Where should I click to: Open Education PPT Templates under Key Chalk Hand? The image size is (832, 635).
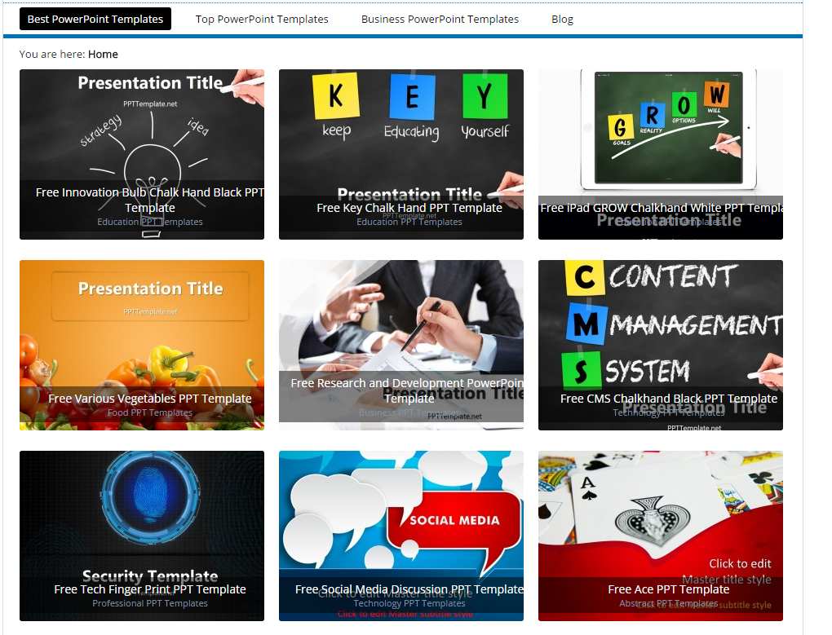click(x=409, y=222)
